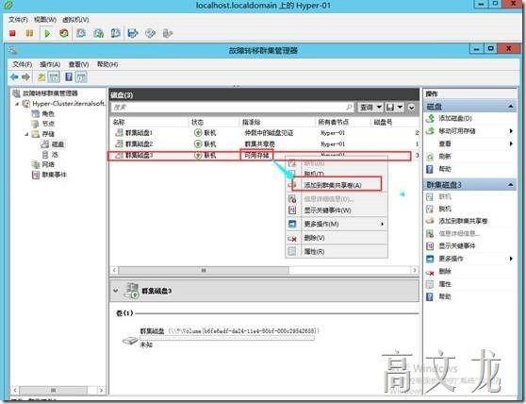Choose 显示关键事件(W) in the context menu
The image size is (526, 404).
[337, 210]
